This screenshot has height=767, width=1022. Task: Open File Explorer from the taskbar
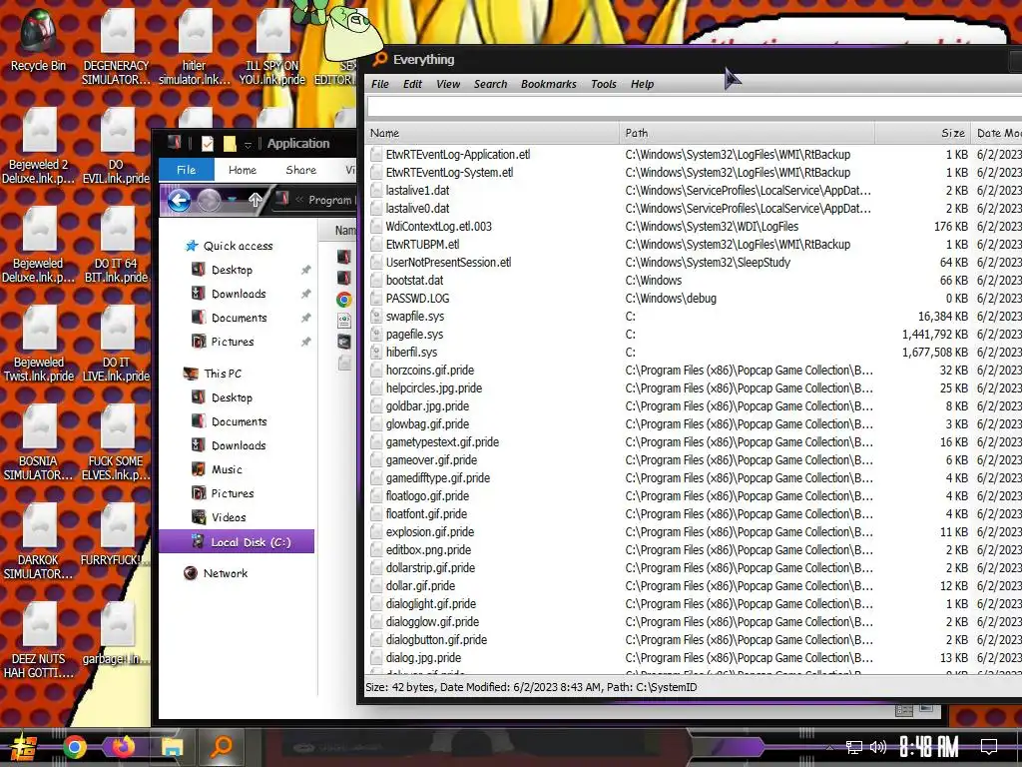(173, 747)
